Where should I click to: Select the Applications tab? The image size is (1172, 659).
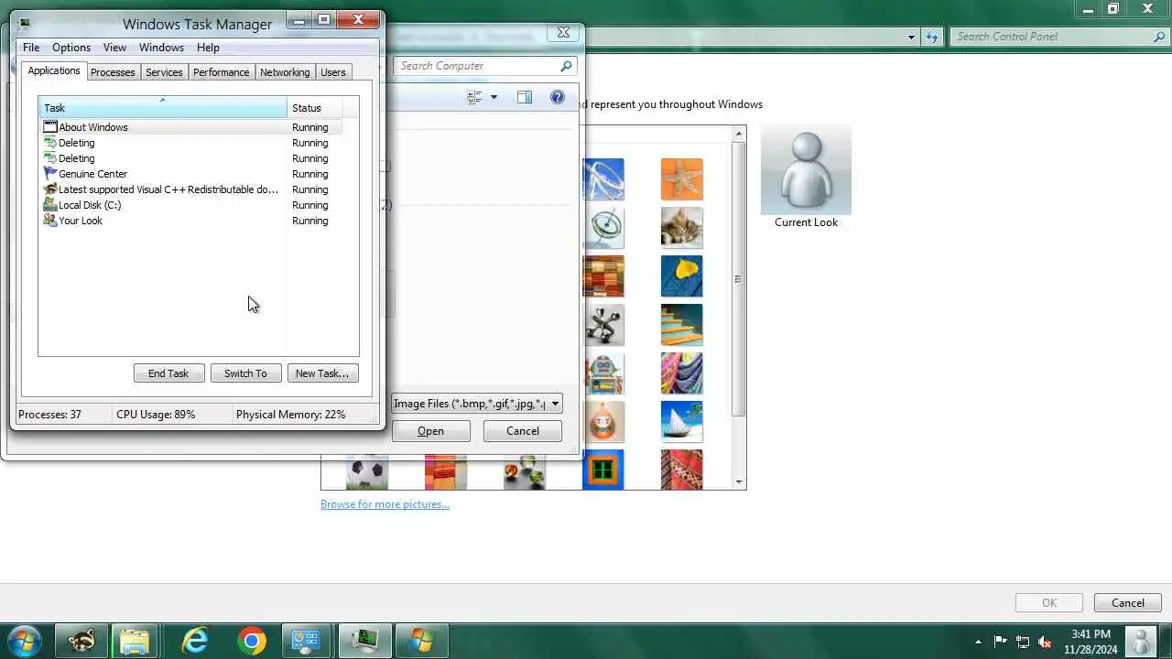[x=54, y=71]
